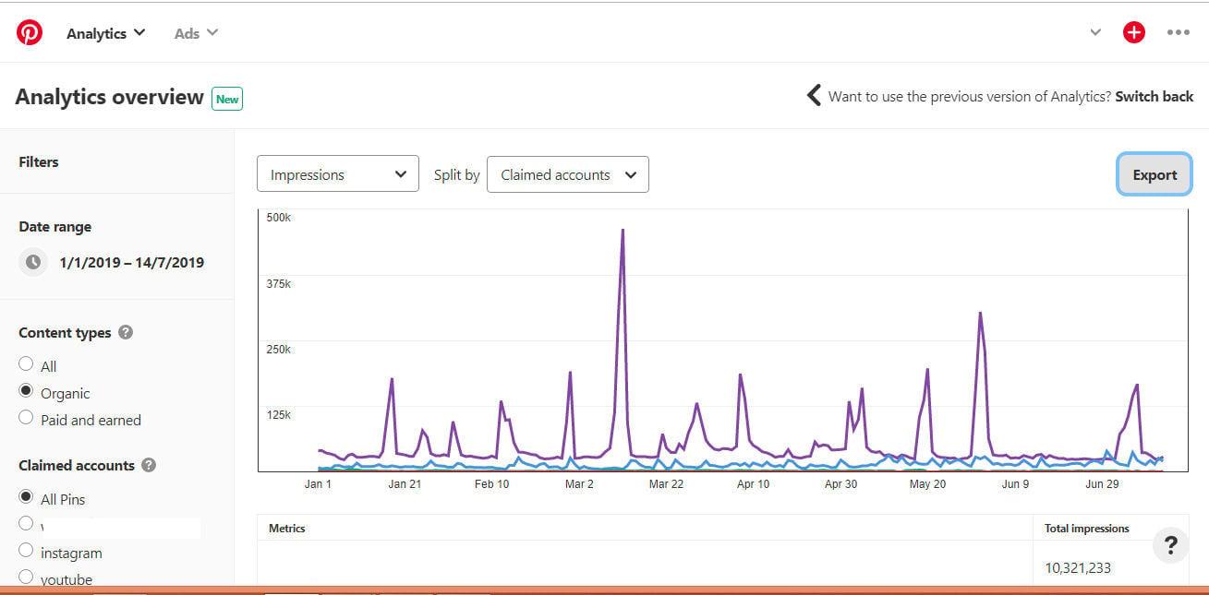The image size is (1209, 595).
Task: Expand the Claimed accounts split-by dropdown
Action: (567, 174)
